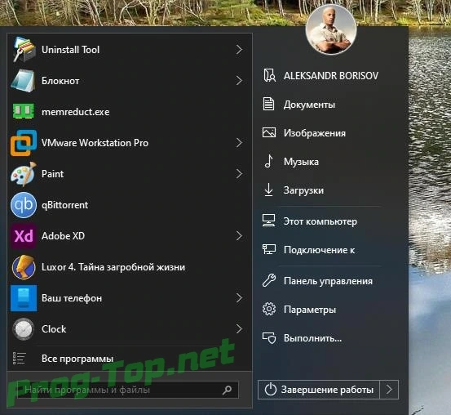
Task: Expand the Ваш телефон submenu arrow
Action: (x=239, y=298)
